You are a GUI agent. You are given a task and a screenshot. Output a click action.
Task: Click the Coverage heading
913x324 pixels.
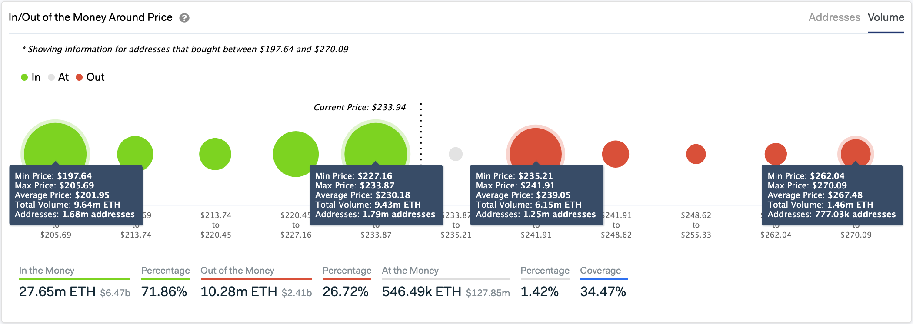tap(600, 271)
